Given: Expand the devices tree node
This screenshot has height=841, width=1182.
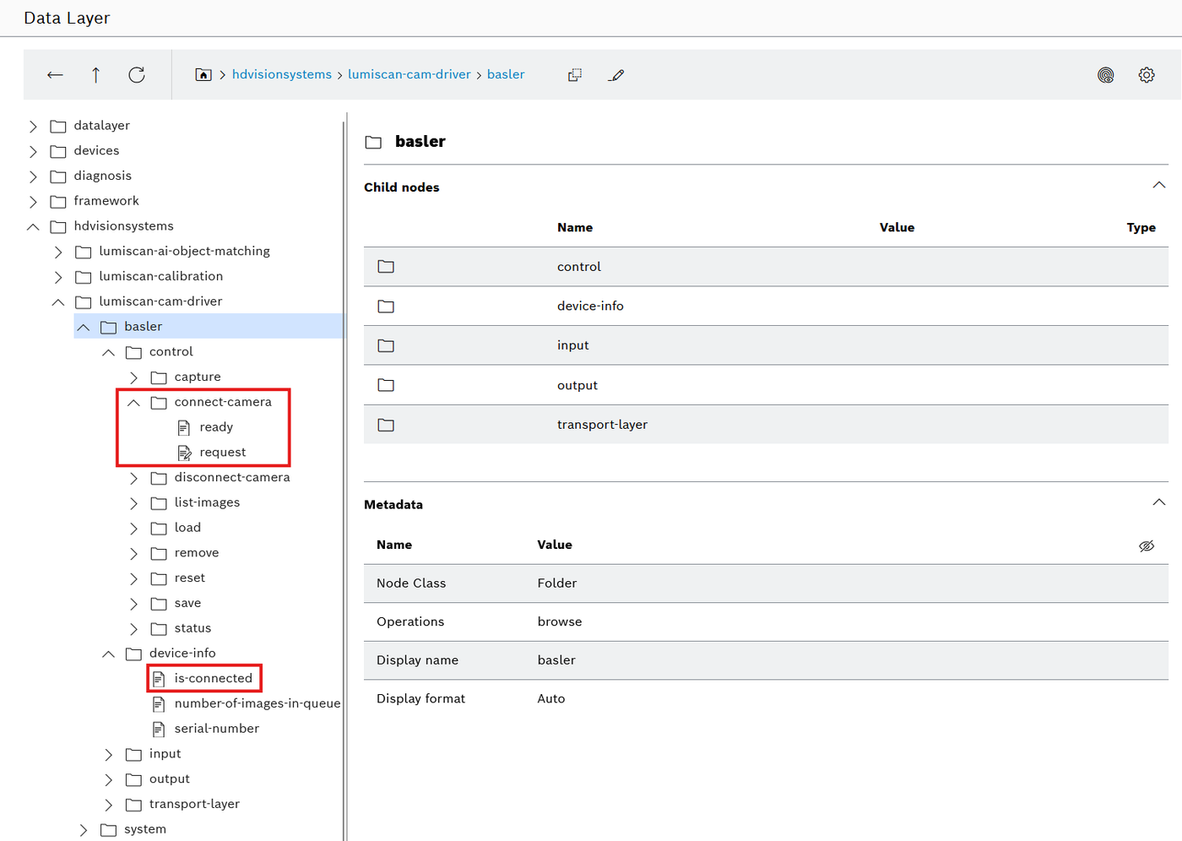Looking at the screenshot, I should tap(33, 151).
